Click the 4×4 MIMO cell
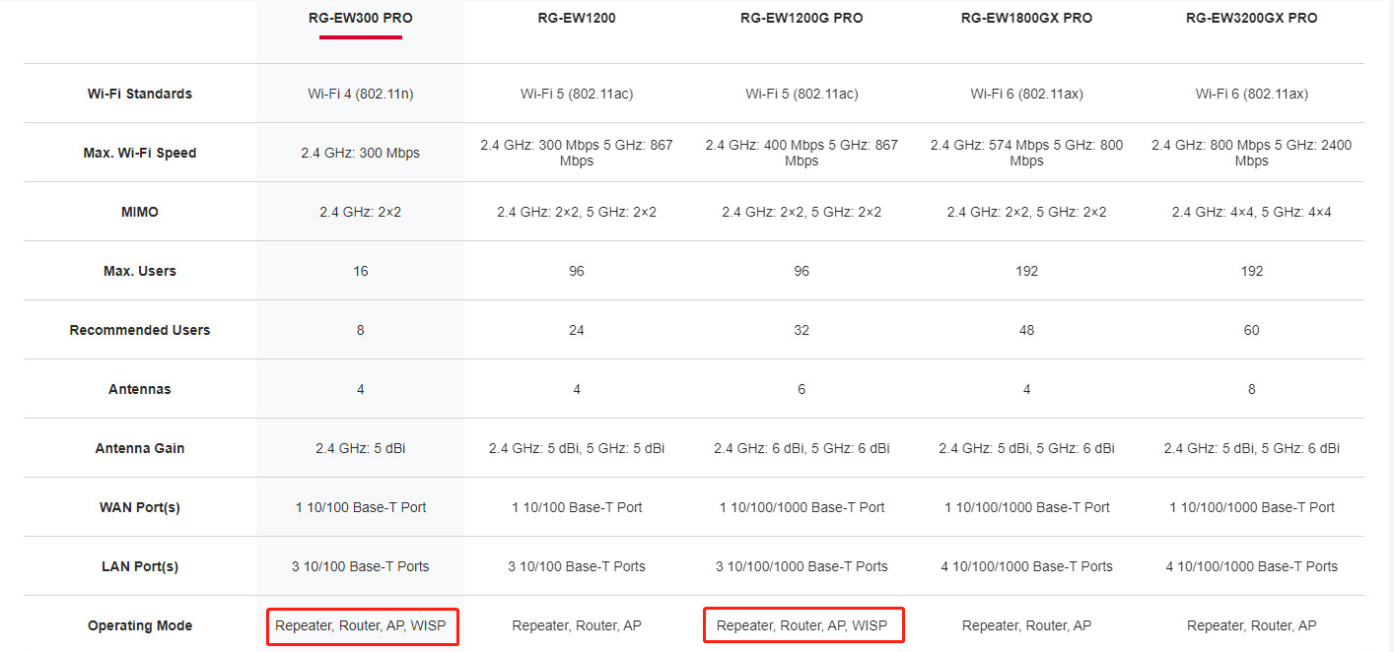1394x652 pixels. [1251, 212]
